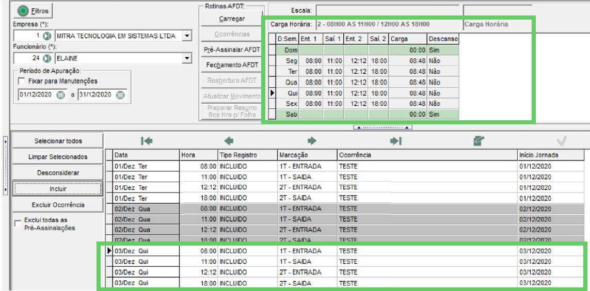
Task: Click Preparar Resumo Bco Hrs p/ Folha
Action: click(x=232, y=111)
